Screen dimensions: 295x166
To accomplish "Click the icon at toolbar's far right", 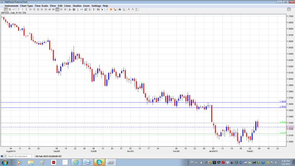I will [289, 9].
